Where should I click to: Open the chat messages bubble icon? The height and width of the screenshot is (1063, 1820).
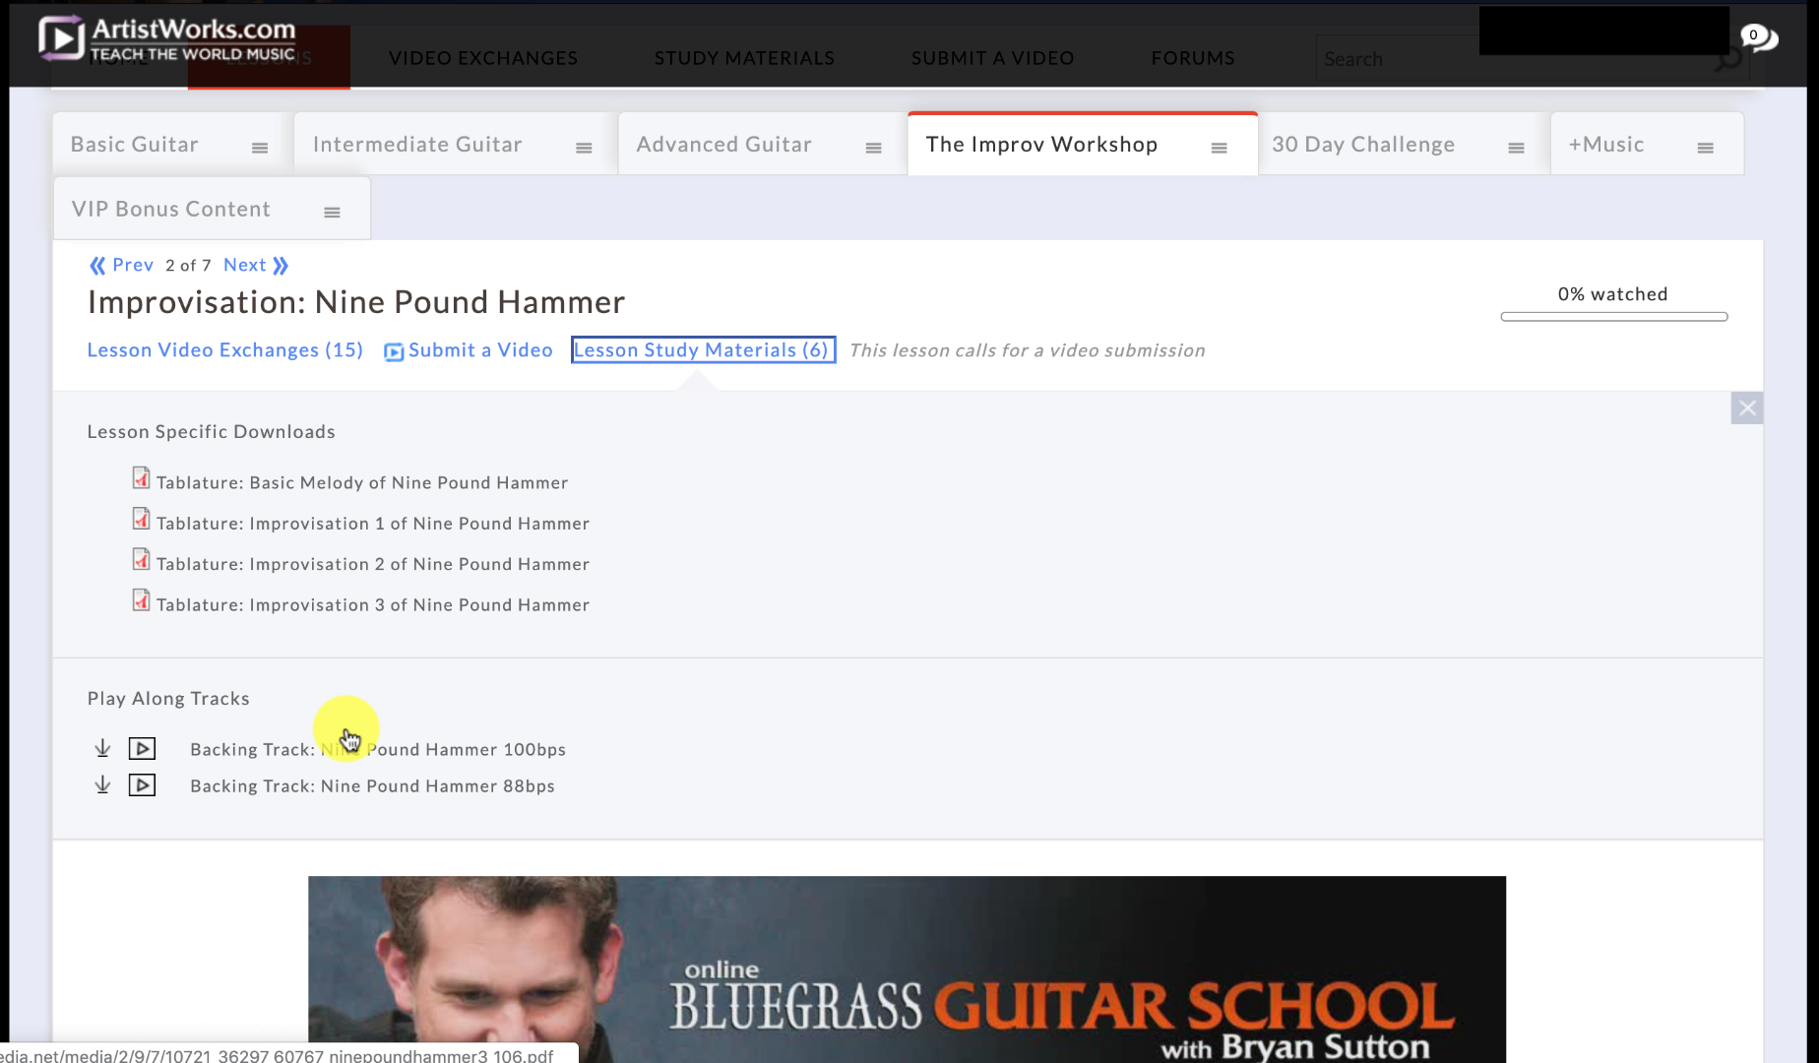click(1758, 37)
